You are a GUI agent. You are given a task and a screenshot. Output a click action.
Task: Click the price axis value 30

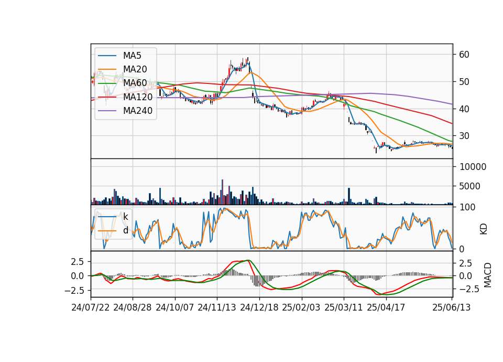point(464,136)
